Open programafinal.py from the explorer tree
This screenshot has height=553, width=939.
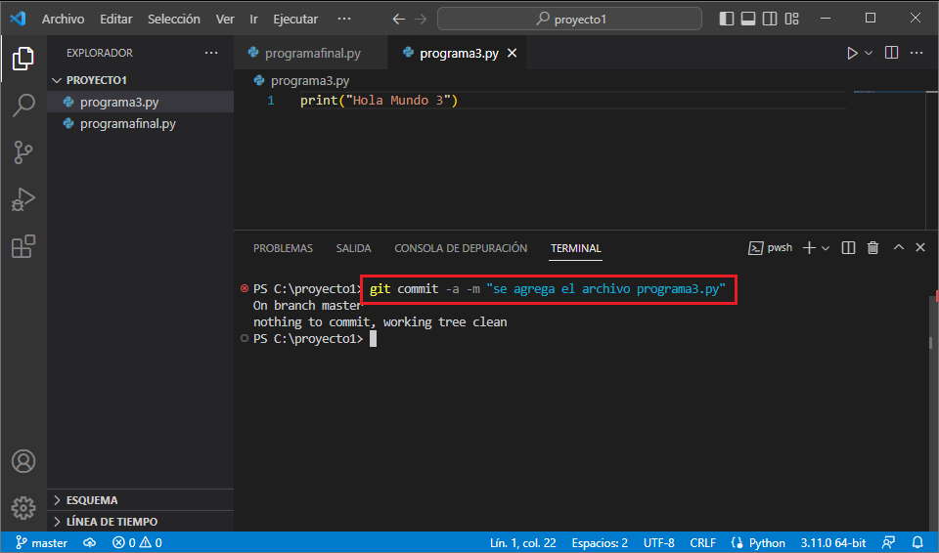[x=140, y=124]
